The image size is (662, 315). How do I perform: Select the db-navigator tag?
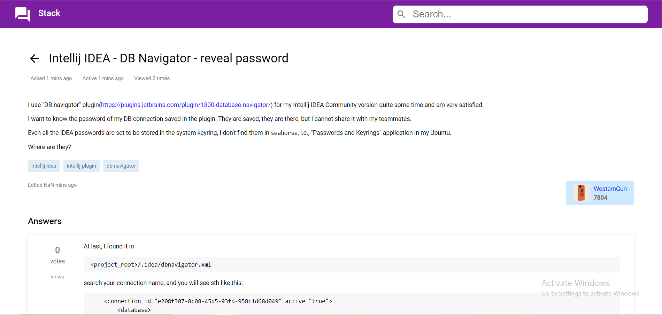[x=121, y=166]
